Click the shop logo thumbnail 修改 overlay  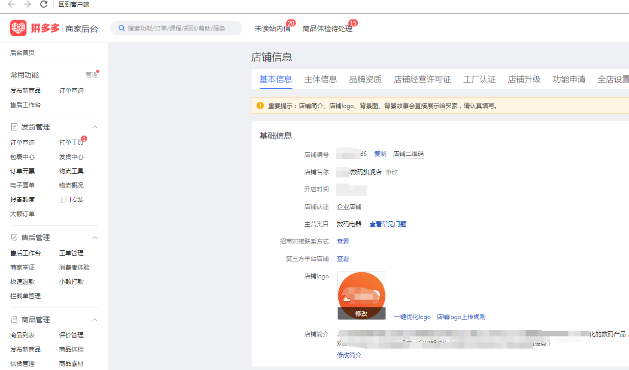362,314
